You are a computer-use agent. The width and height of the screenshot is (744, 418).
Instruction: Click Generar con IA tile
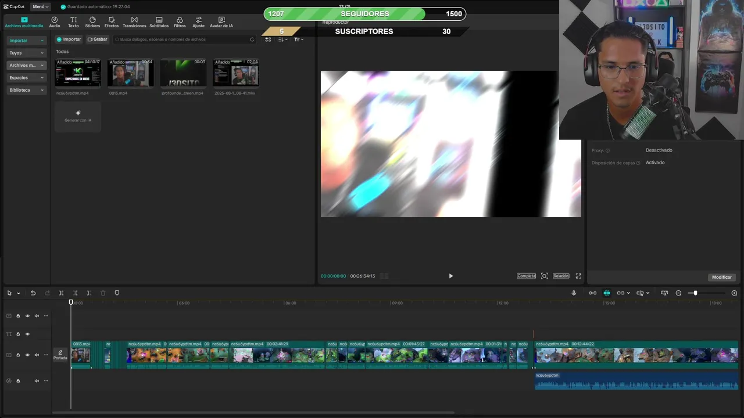78,116
